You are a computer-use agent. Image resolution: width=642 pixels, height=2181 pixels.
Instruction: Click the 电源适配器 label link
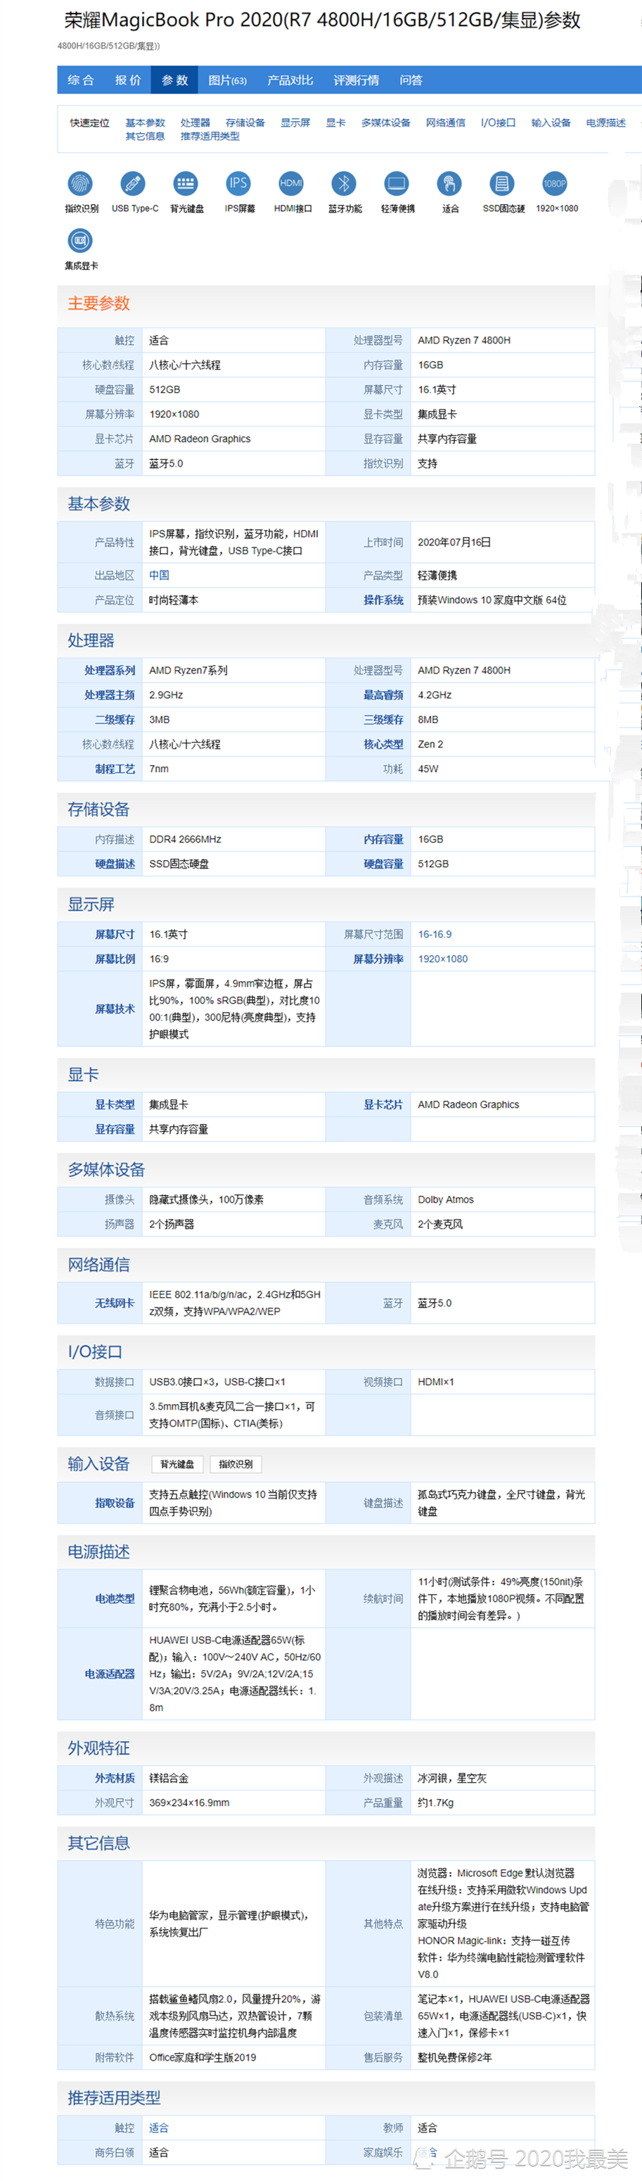pos(109,1674)
